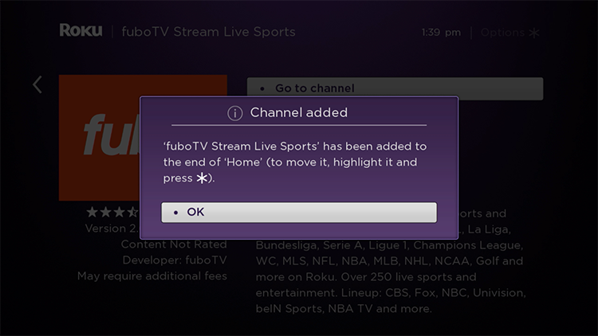Click the Channel added dialog heading
The width and height of the screenshot is (598, 336).
tap(299, 113)
